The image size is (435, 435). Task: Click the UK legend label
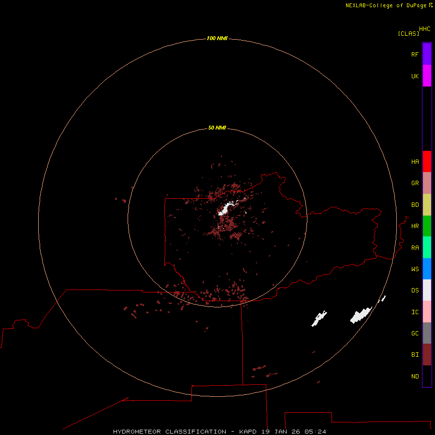coord(415,76)
